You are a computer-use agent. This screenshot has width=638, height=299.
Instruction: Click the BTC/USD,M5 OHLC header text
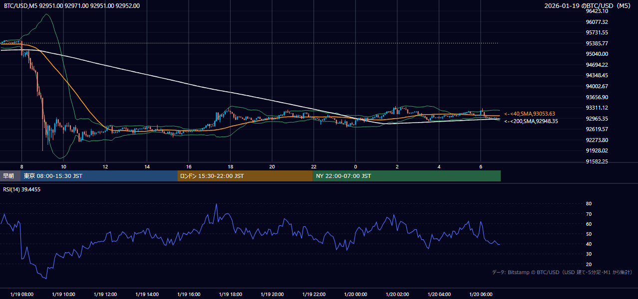(72, 5)
